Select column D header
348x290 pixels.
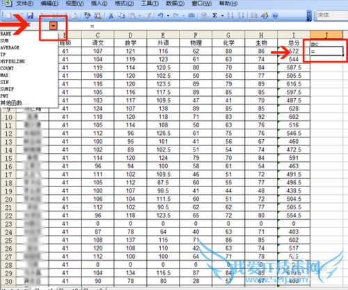coord(130,35)
